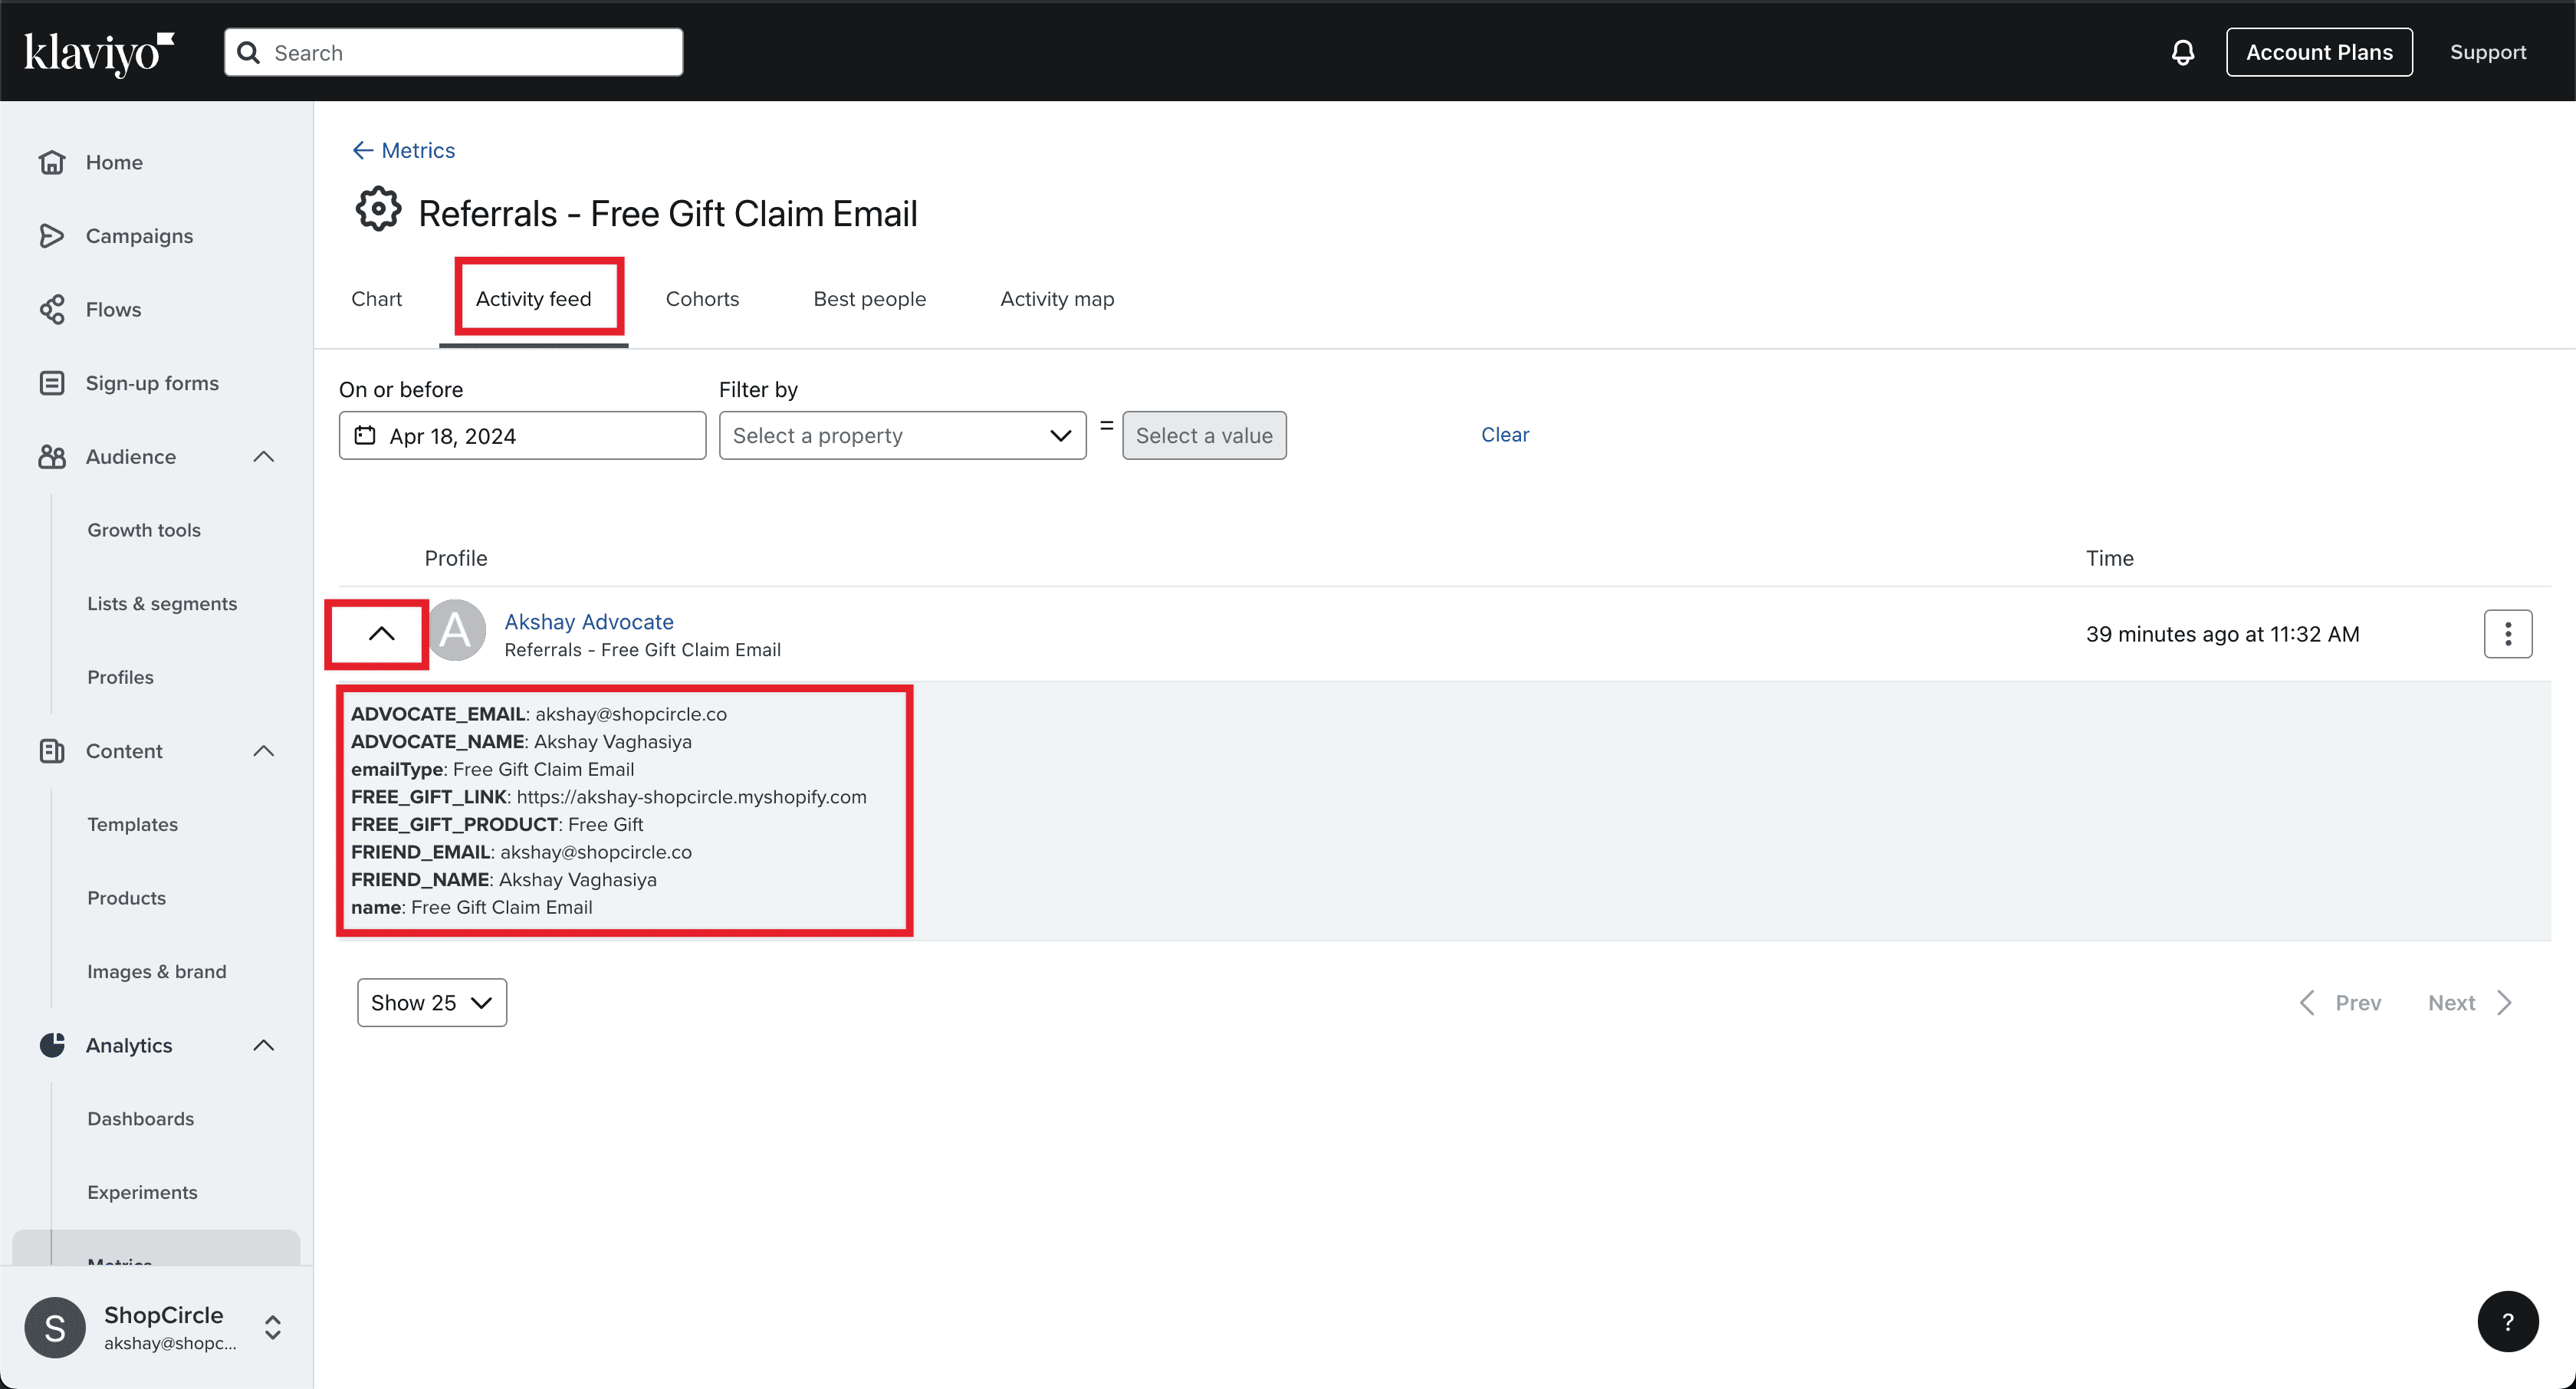This screenshot has height=1389, width=2576.
Task: Click the metric settings gear icon
Action: coord(378,210)
